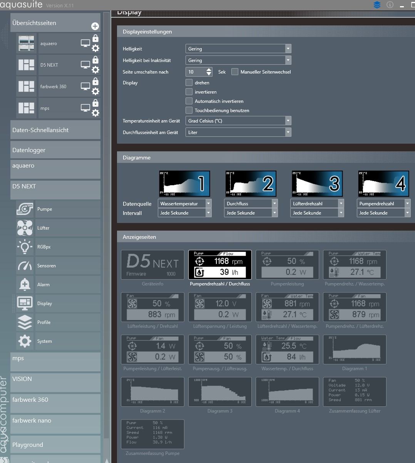Image resolution: width=415 pixels, height=463 pixels.
Task: Select the D5 NEXT overview page thumbnail
Action: (x=26, y=65)
